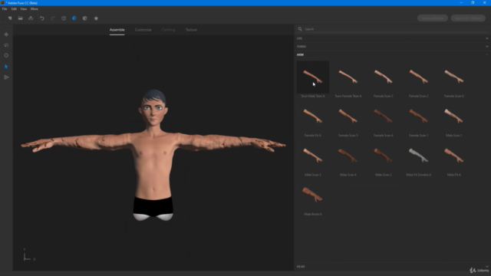Choose the Female Scan 2 arm
This screenshot has height=276, width=491.
pos(419,77)
